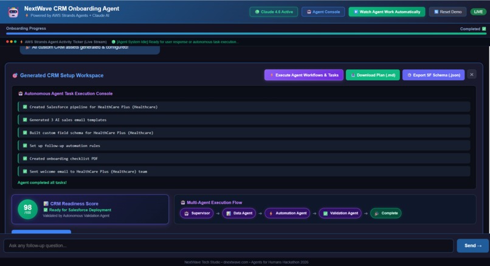Click the gear icon in Export SF Schema button

[x=409, y=75]
